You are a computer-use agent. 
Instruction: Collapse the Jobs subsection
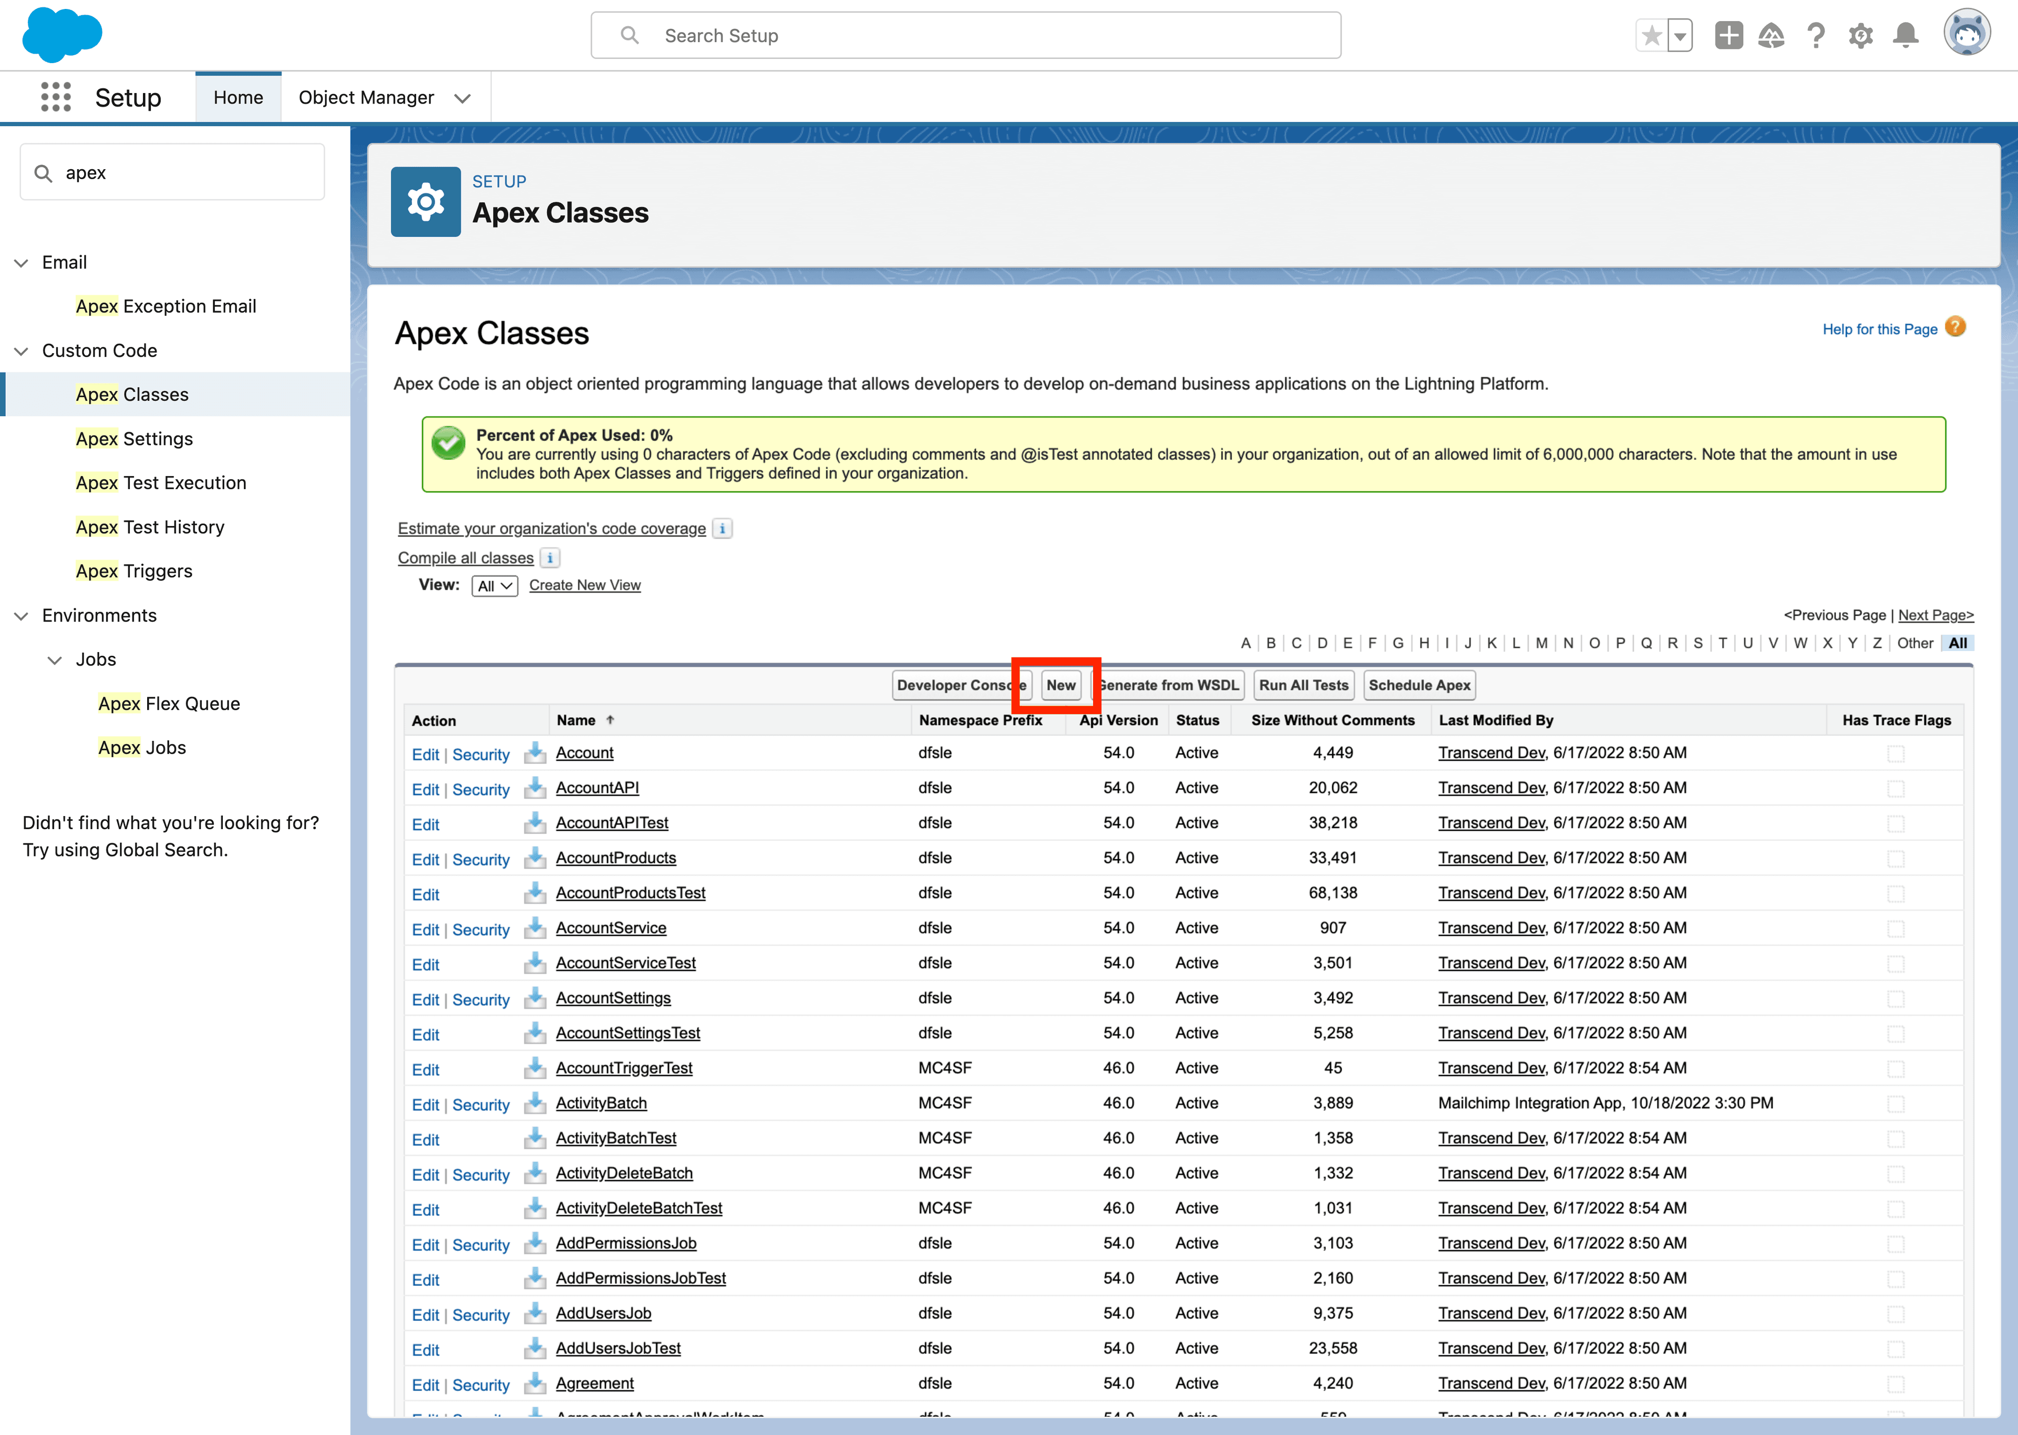[55, 660]
